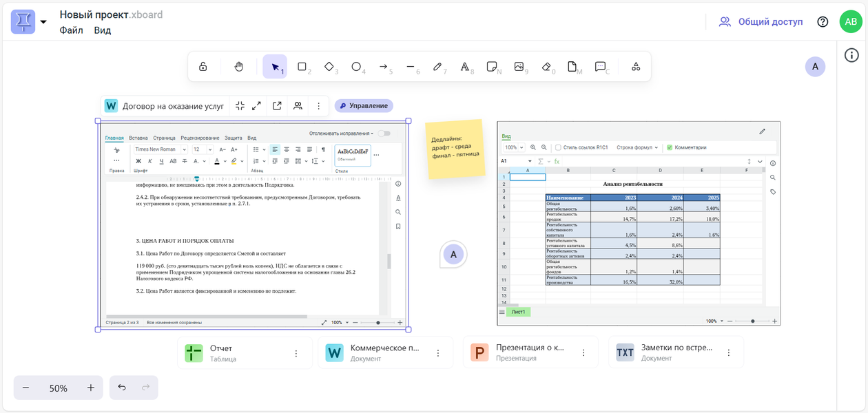Viewport: 868px width, 413px height.
Task: Enable the R1C1 reference style checkbox
Action: tap(558, 147)
